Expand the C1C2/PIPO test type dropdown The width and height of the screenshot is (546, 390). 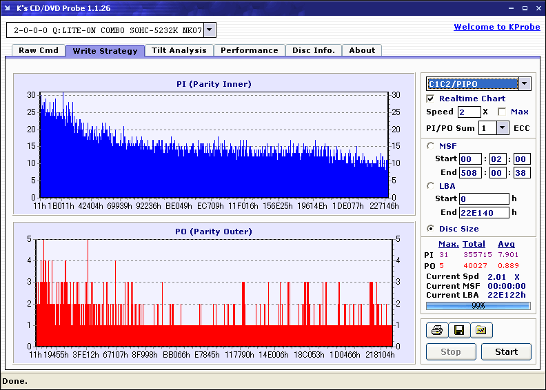[525, 84]
